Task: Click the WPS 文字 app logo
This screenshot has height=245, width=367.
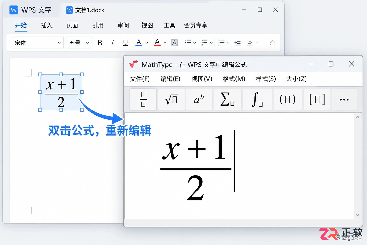Action: pyautogui.click(x=14, y=10)
